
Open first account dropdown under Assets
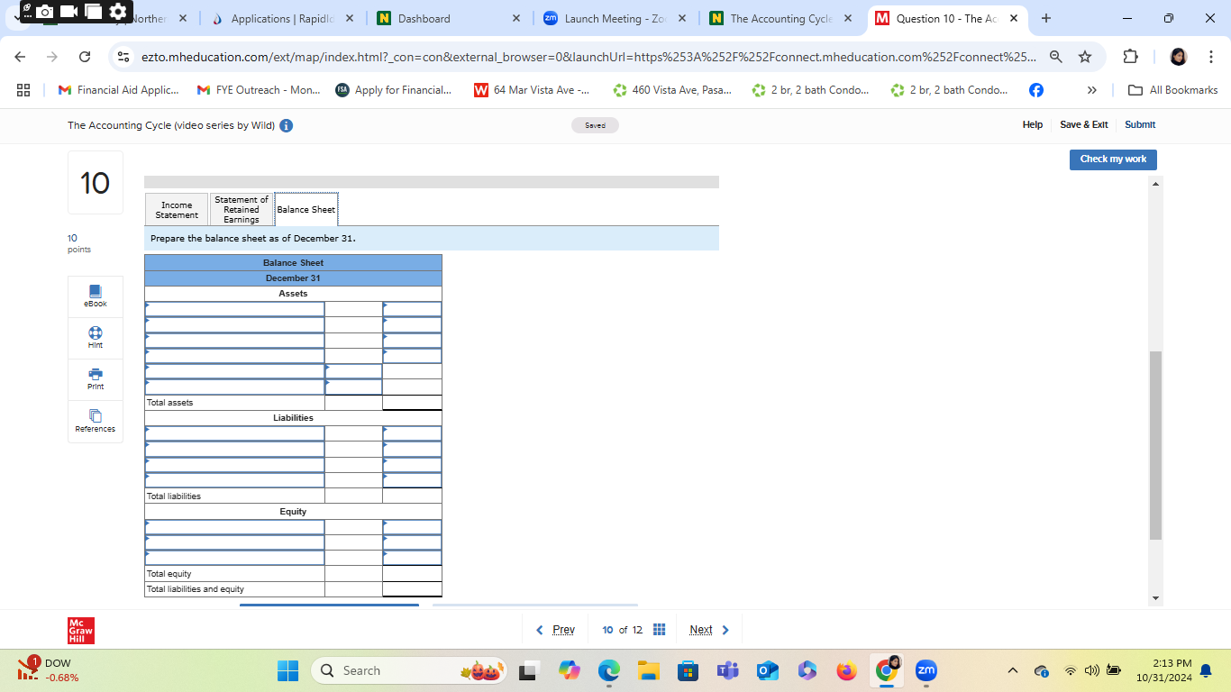click(x=234, y=309)
